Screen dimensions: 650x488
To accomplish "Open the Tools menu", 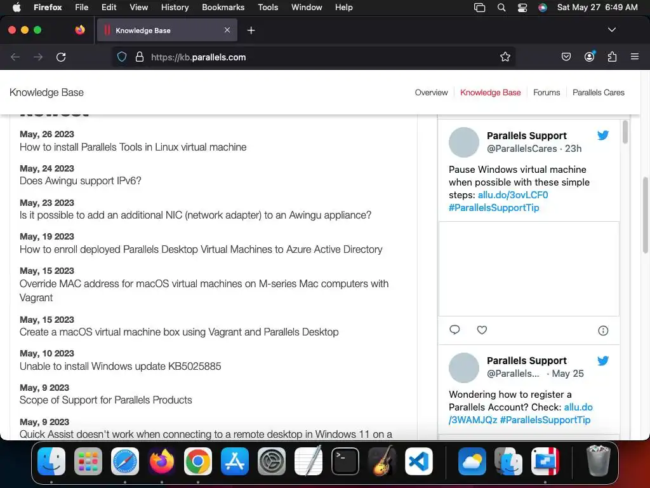I will [x=268, y=8].
